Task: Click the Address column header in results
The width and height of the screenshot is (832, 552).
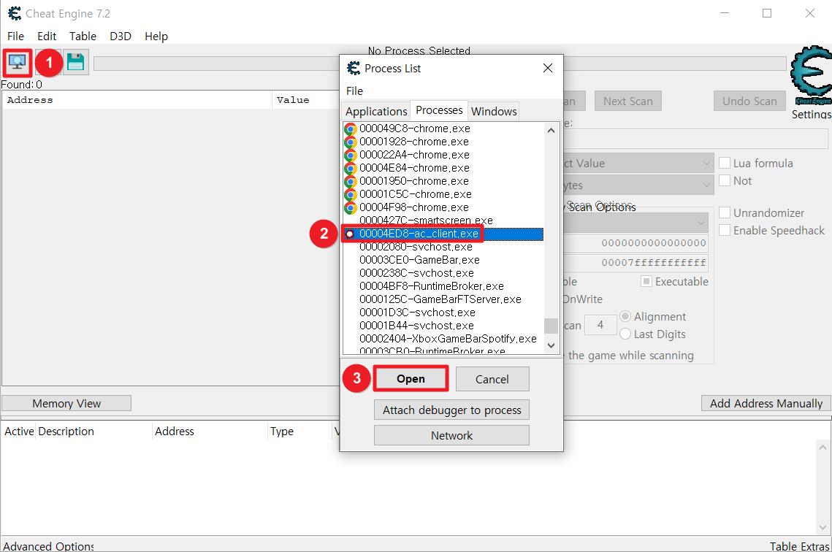Action: pyautogui.click(x=137, y=100)
